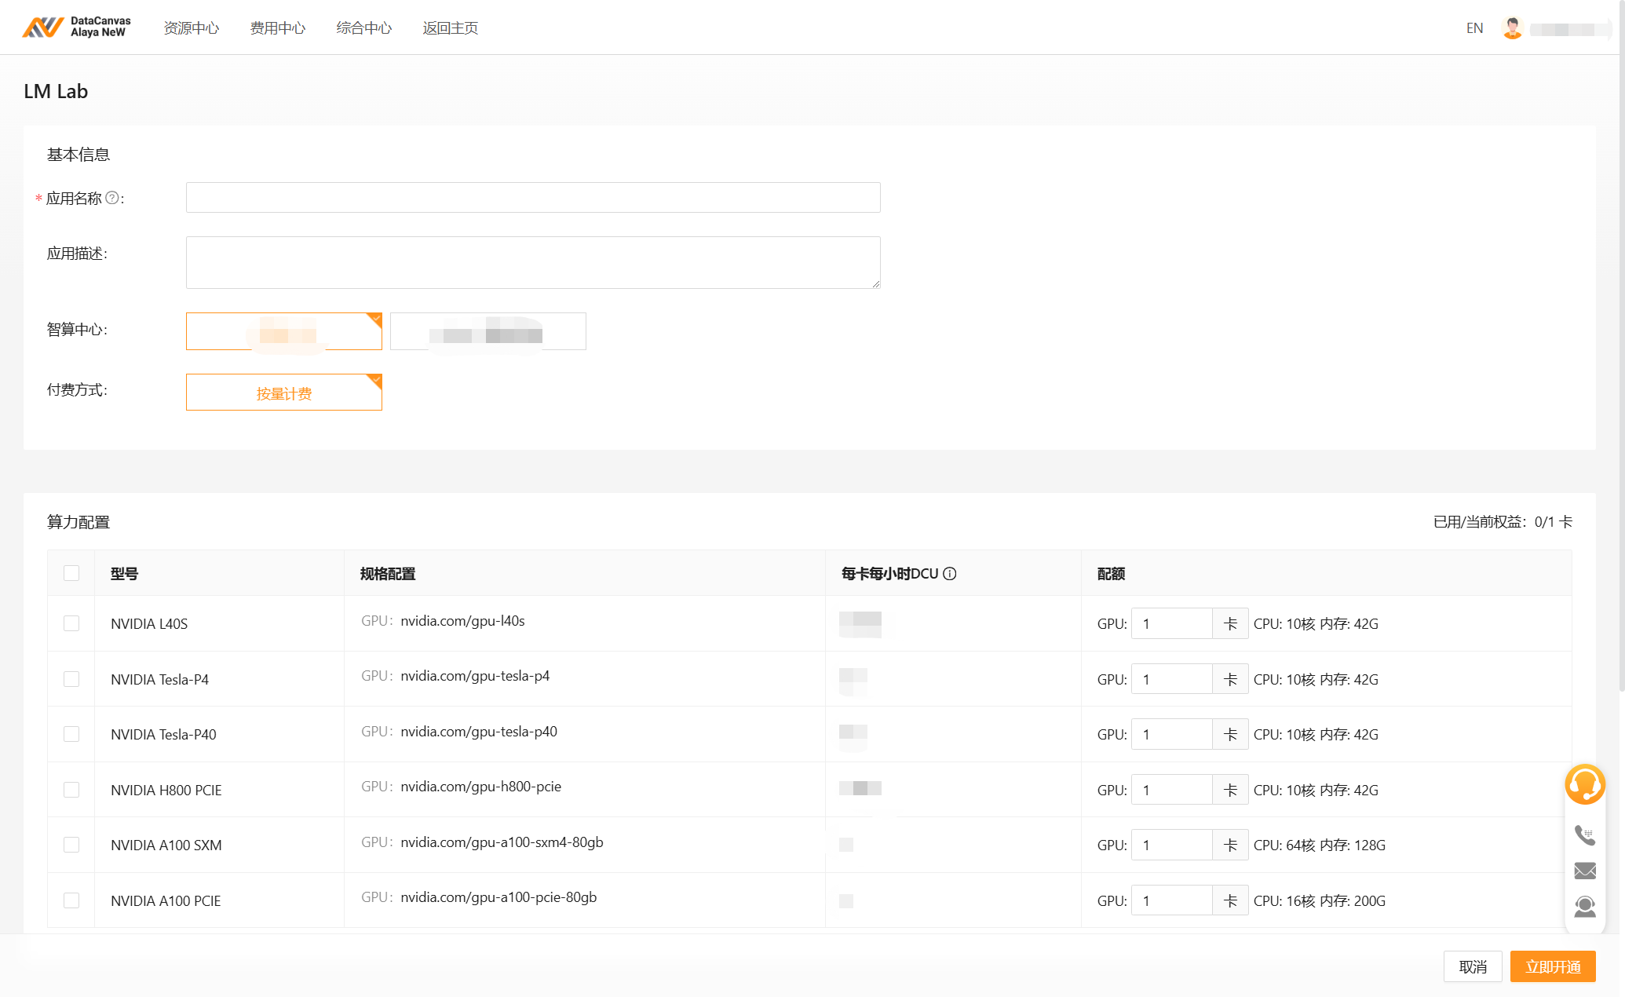The width and height of the screenshot is (1625, 997).
Task: Click the phone contact icon
Action: (1584, 834)
